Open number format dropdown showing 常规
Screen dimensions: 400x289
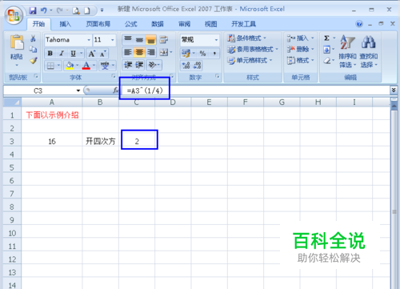click(x=216, y=40)
